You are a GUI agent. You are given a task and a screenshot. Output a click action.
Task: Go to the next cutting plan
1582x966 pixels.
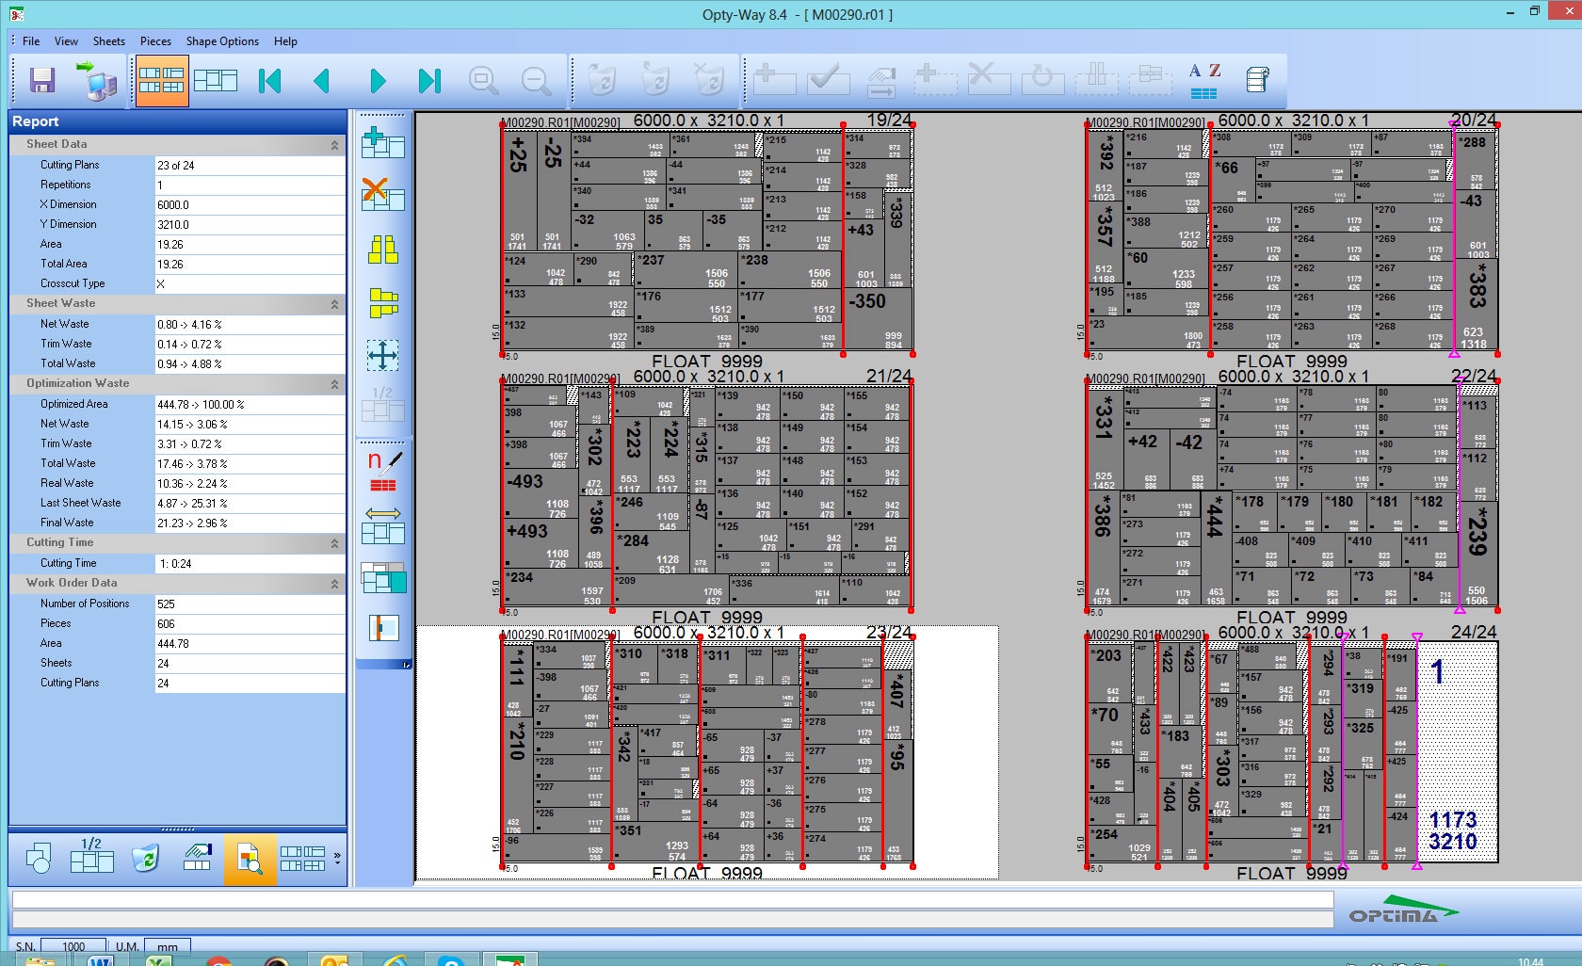point(378,81)
